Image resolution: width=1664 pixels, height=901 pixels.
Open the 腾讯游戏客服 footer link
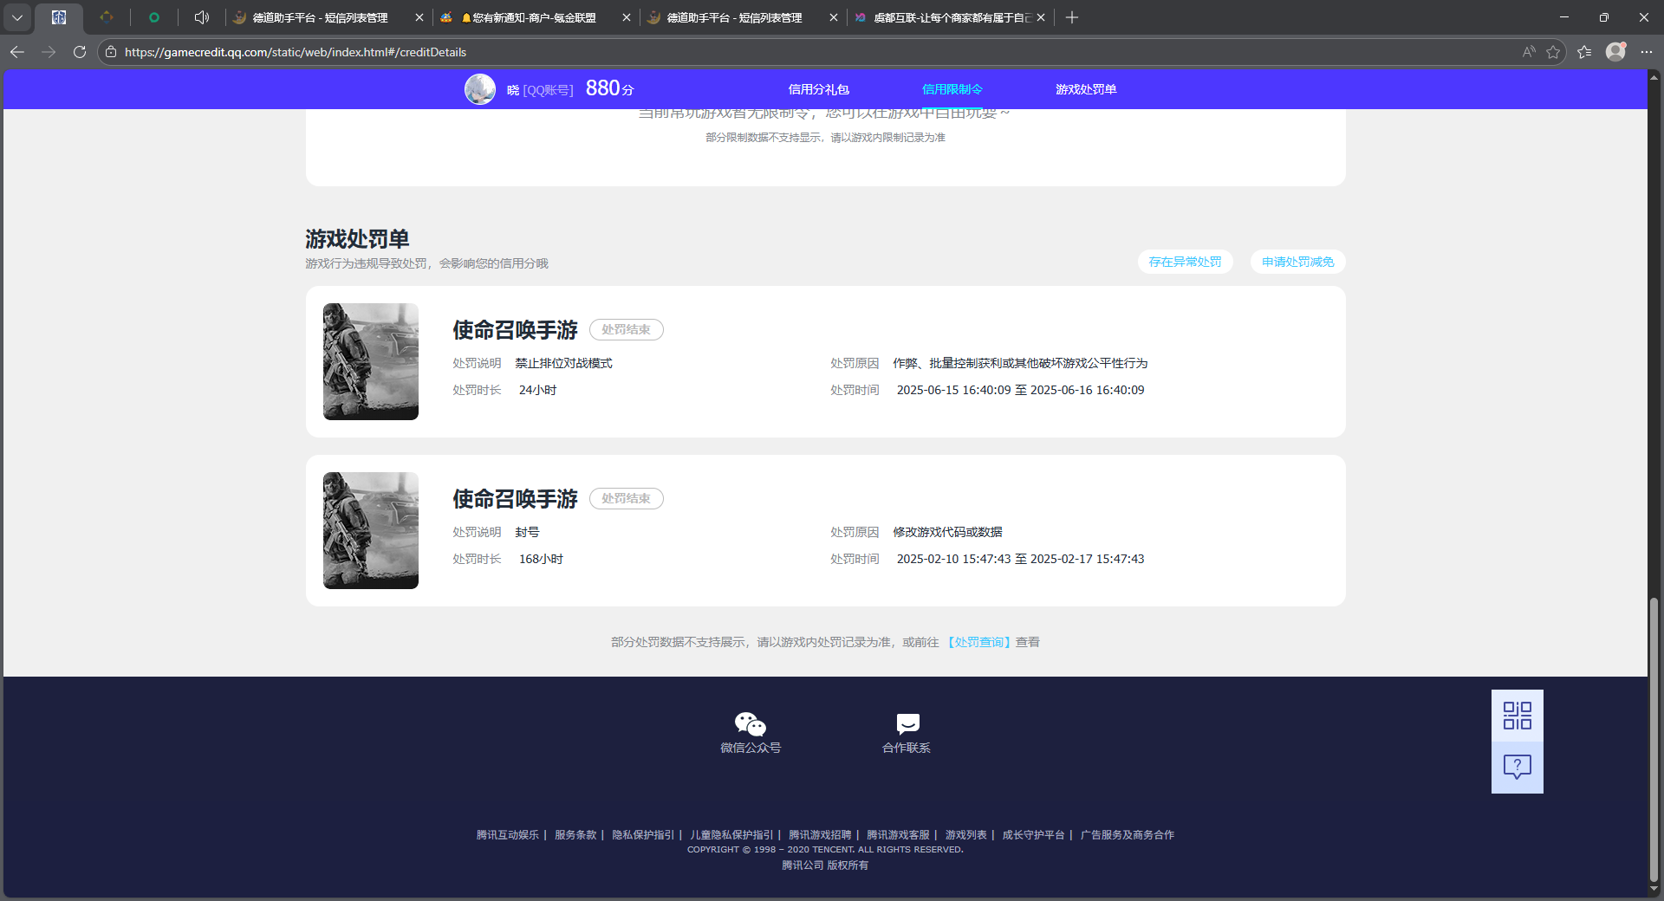click(898, 835)
